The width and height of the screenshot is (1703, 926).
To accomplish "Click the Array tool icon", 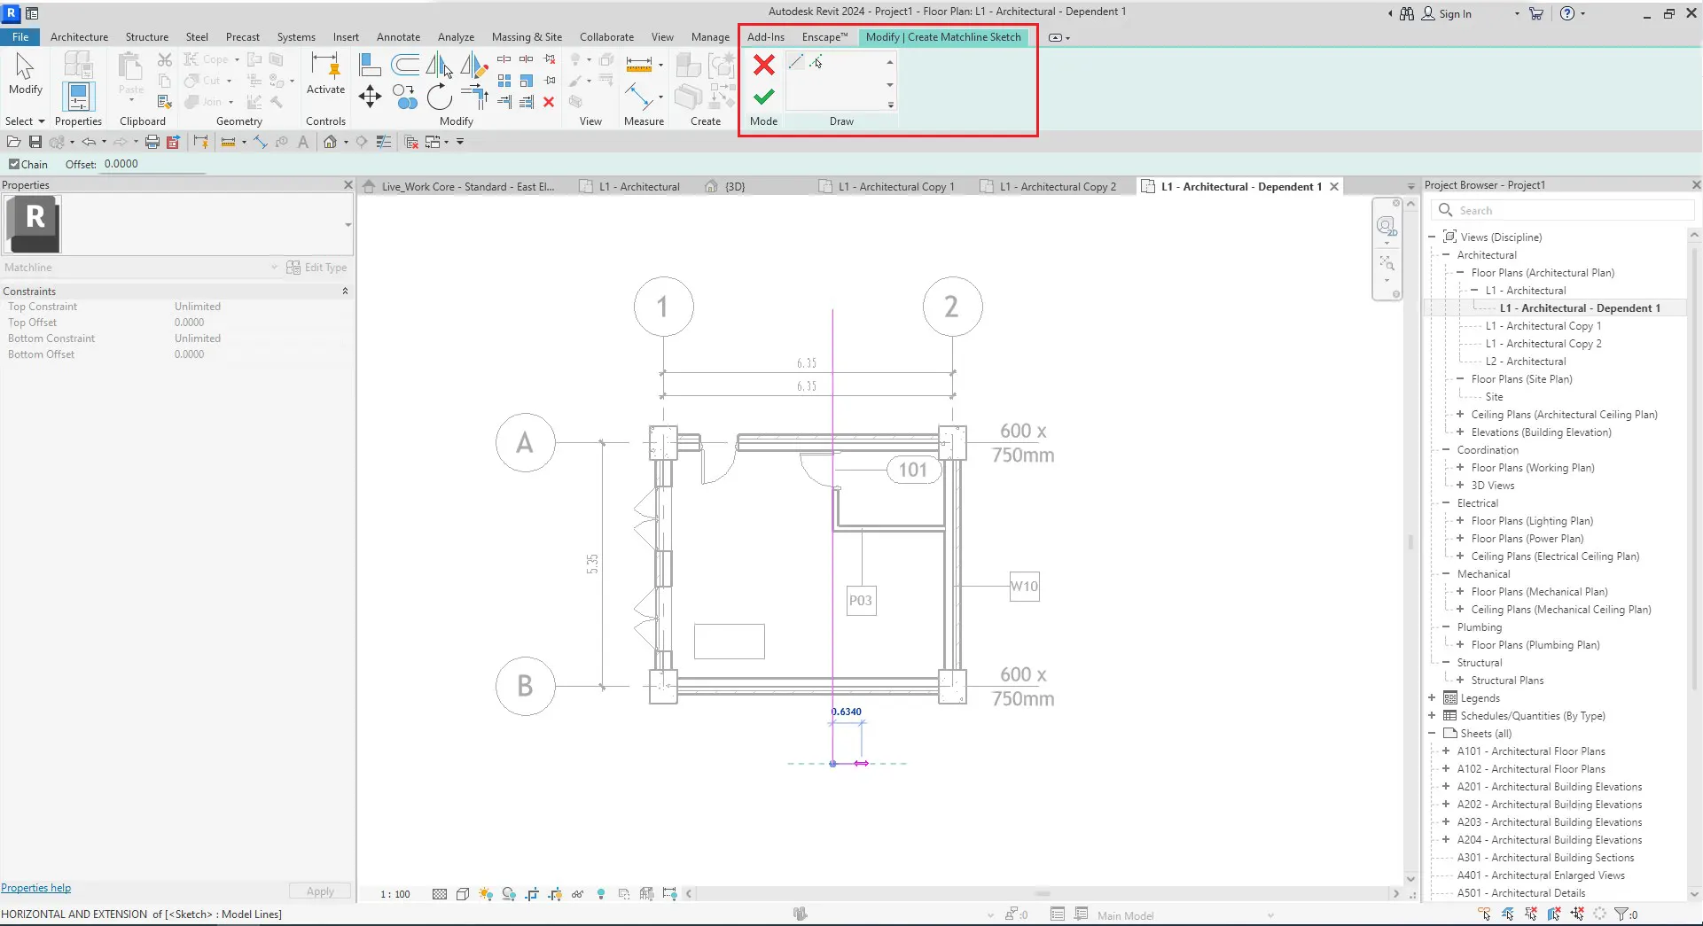I will (x=504, y=81).
